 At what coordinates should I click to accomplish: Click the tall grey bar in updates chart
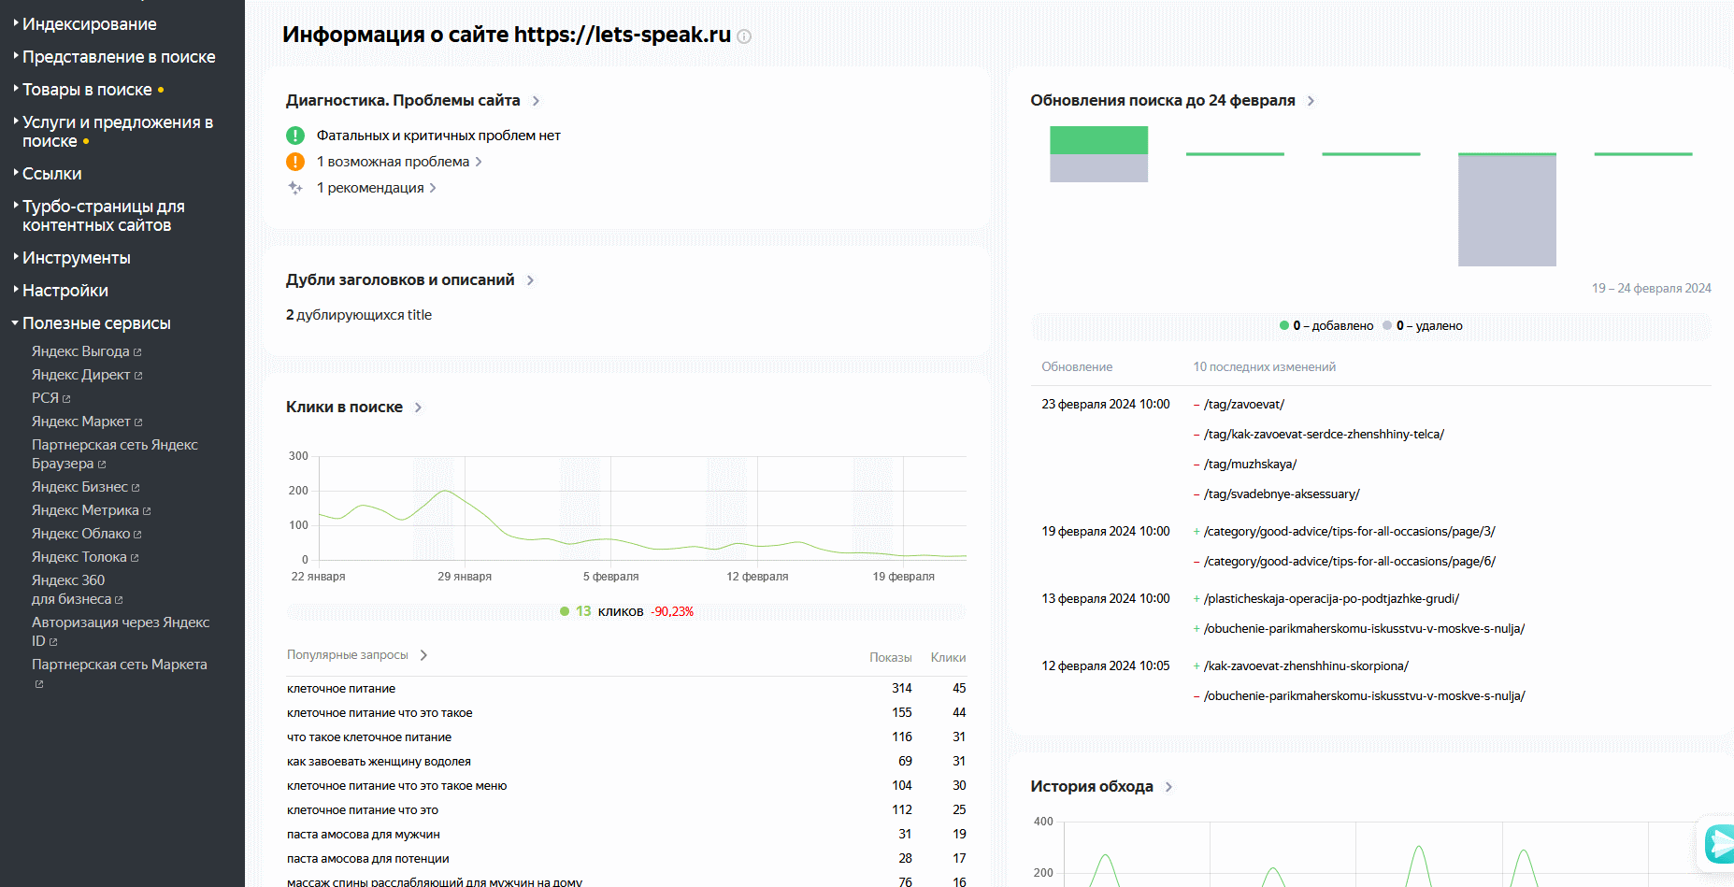tap(1507, 210)
